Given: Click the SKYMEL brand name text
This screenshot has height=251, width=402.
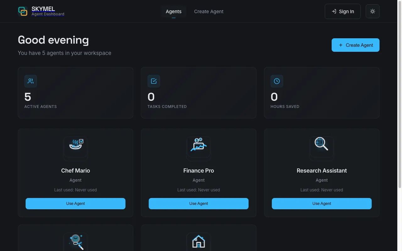Looking at the screenshot, I should [x=43, y=9].
